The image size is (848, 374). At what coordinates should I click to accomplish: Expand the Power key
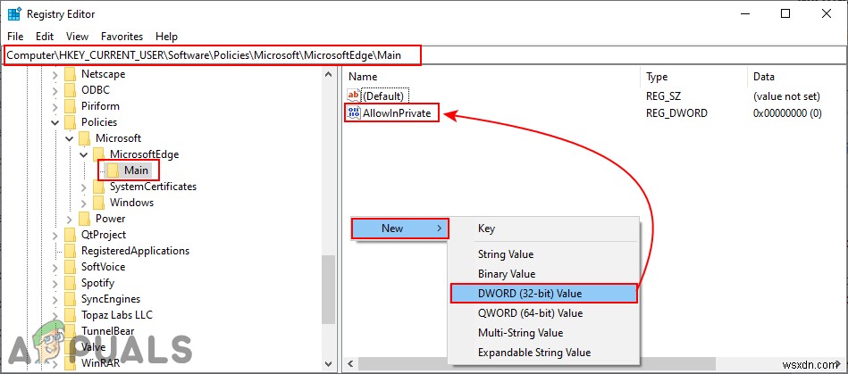69,219
